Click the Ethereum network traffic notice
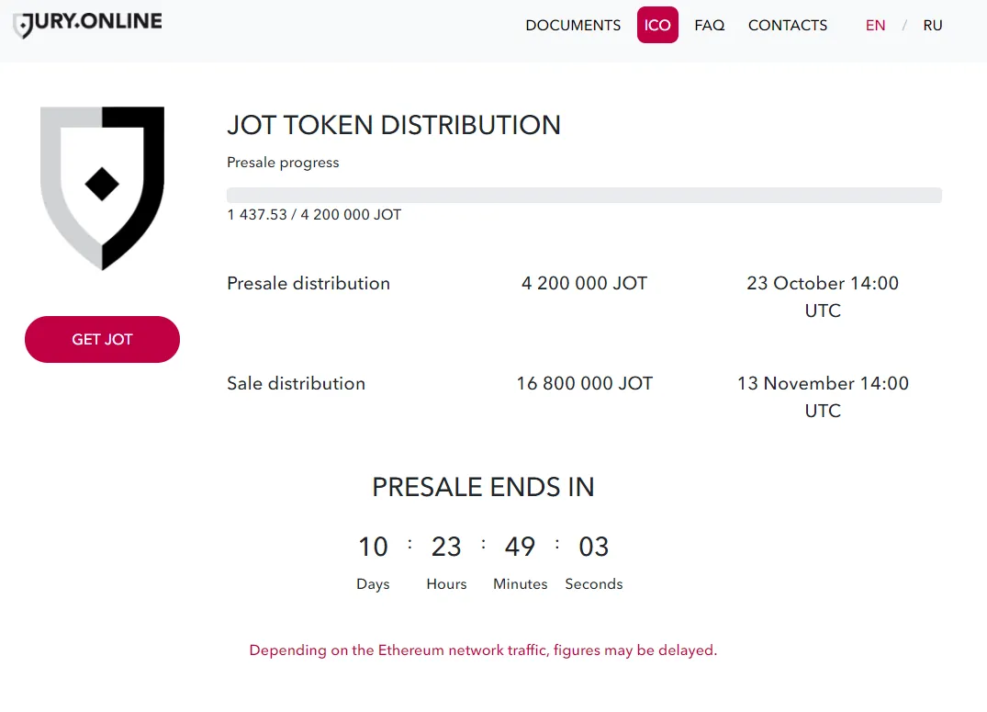 coord(483,650)
